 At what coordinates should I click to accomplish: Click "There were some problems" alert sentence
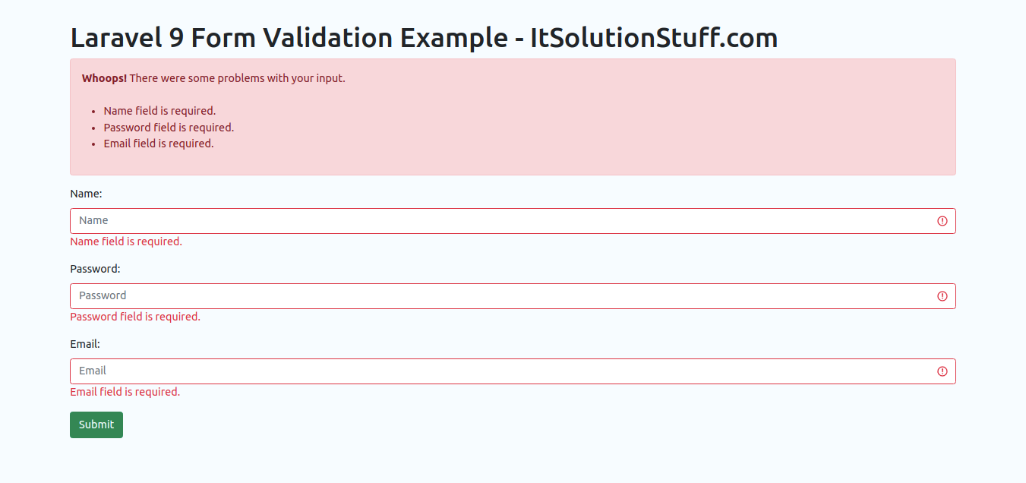(x=237, y=78)
